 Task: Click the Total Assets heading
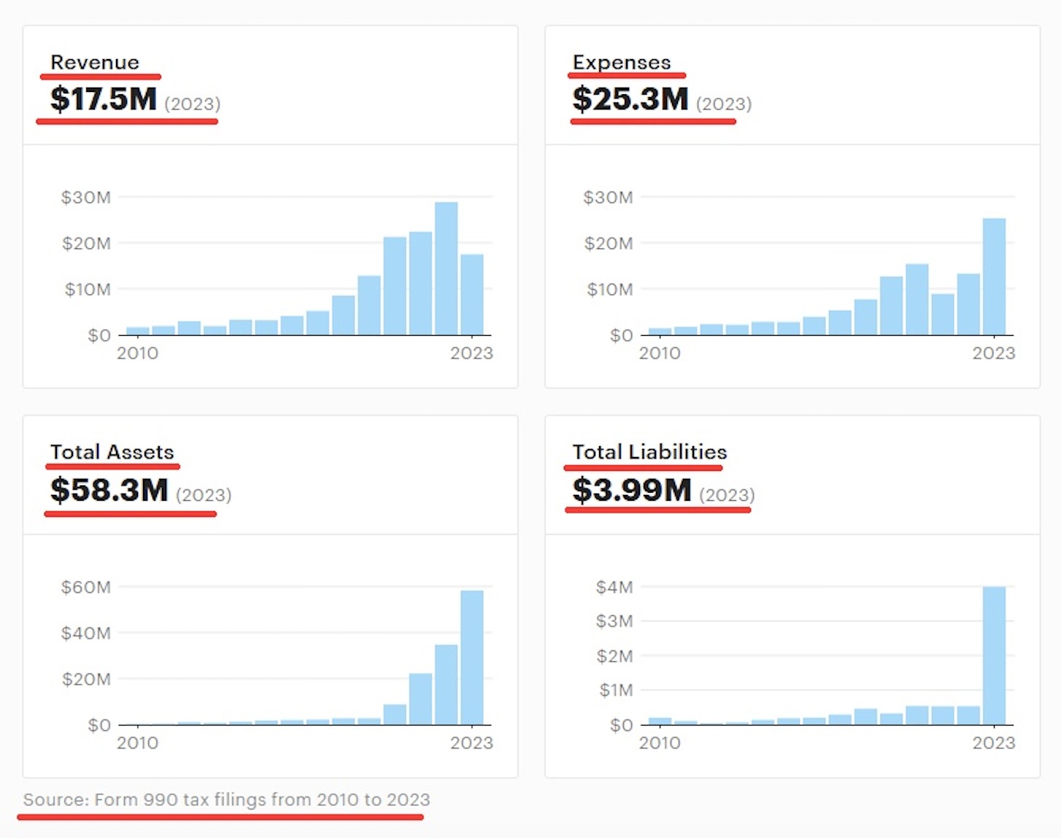(112, 453)
